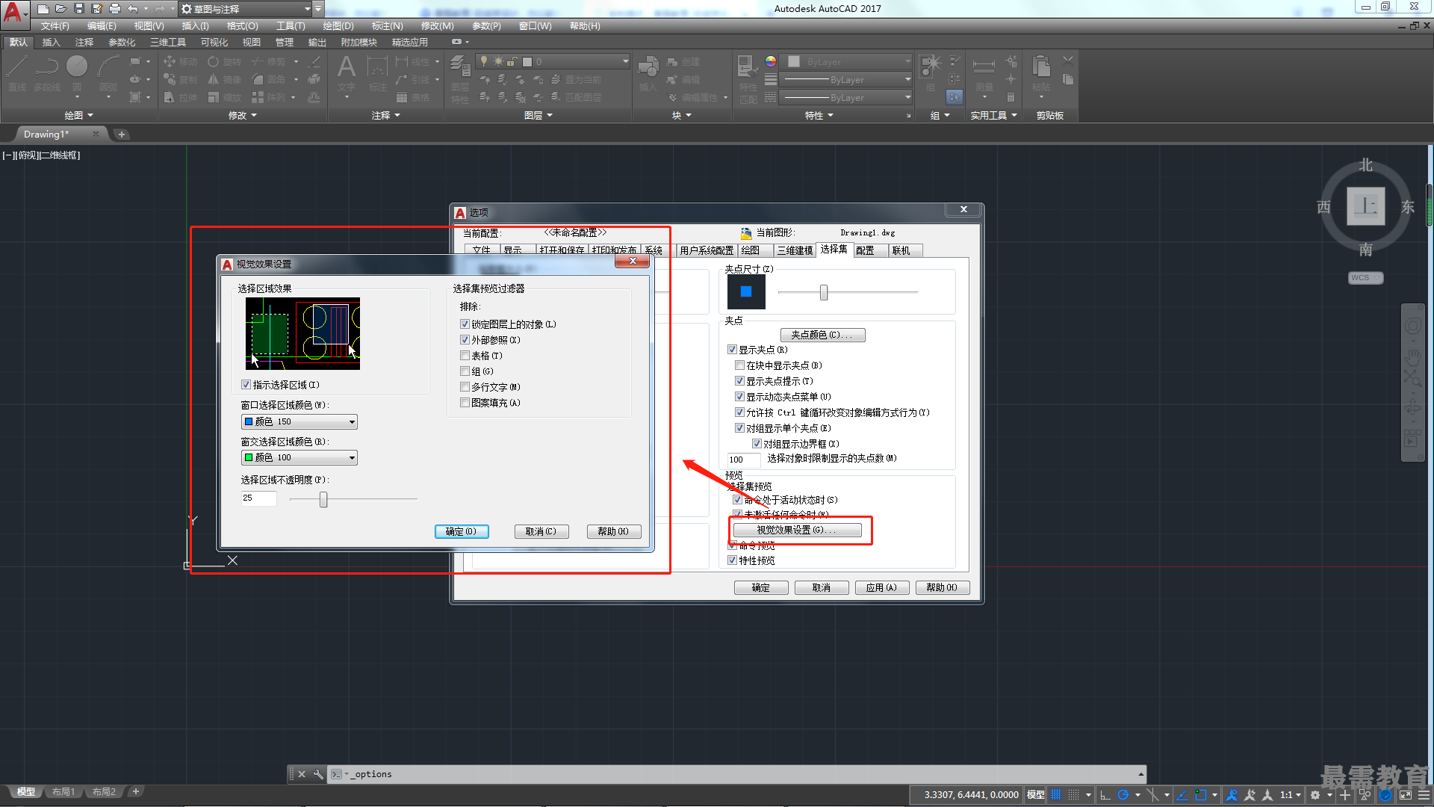This screenshot has height=807, width=1434.
Task: Open the 格式(O) menu
Action: tap(242, 26)
